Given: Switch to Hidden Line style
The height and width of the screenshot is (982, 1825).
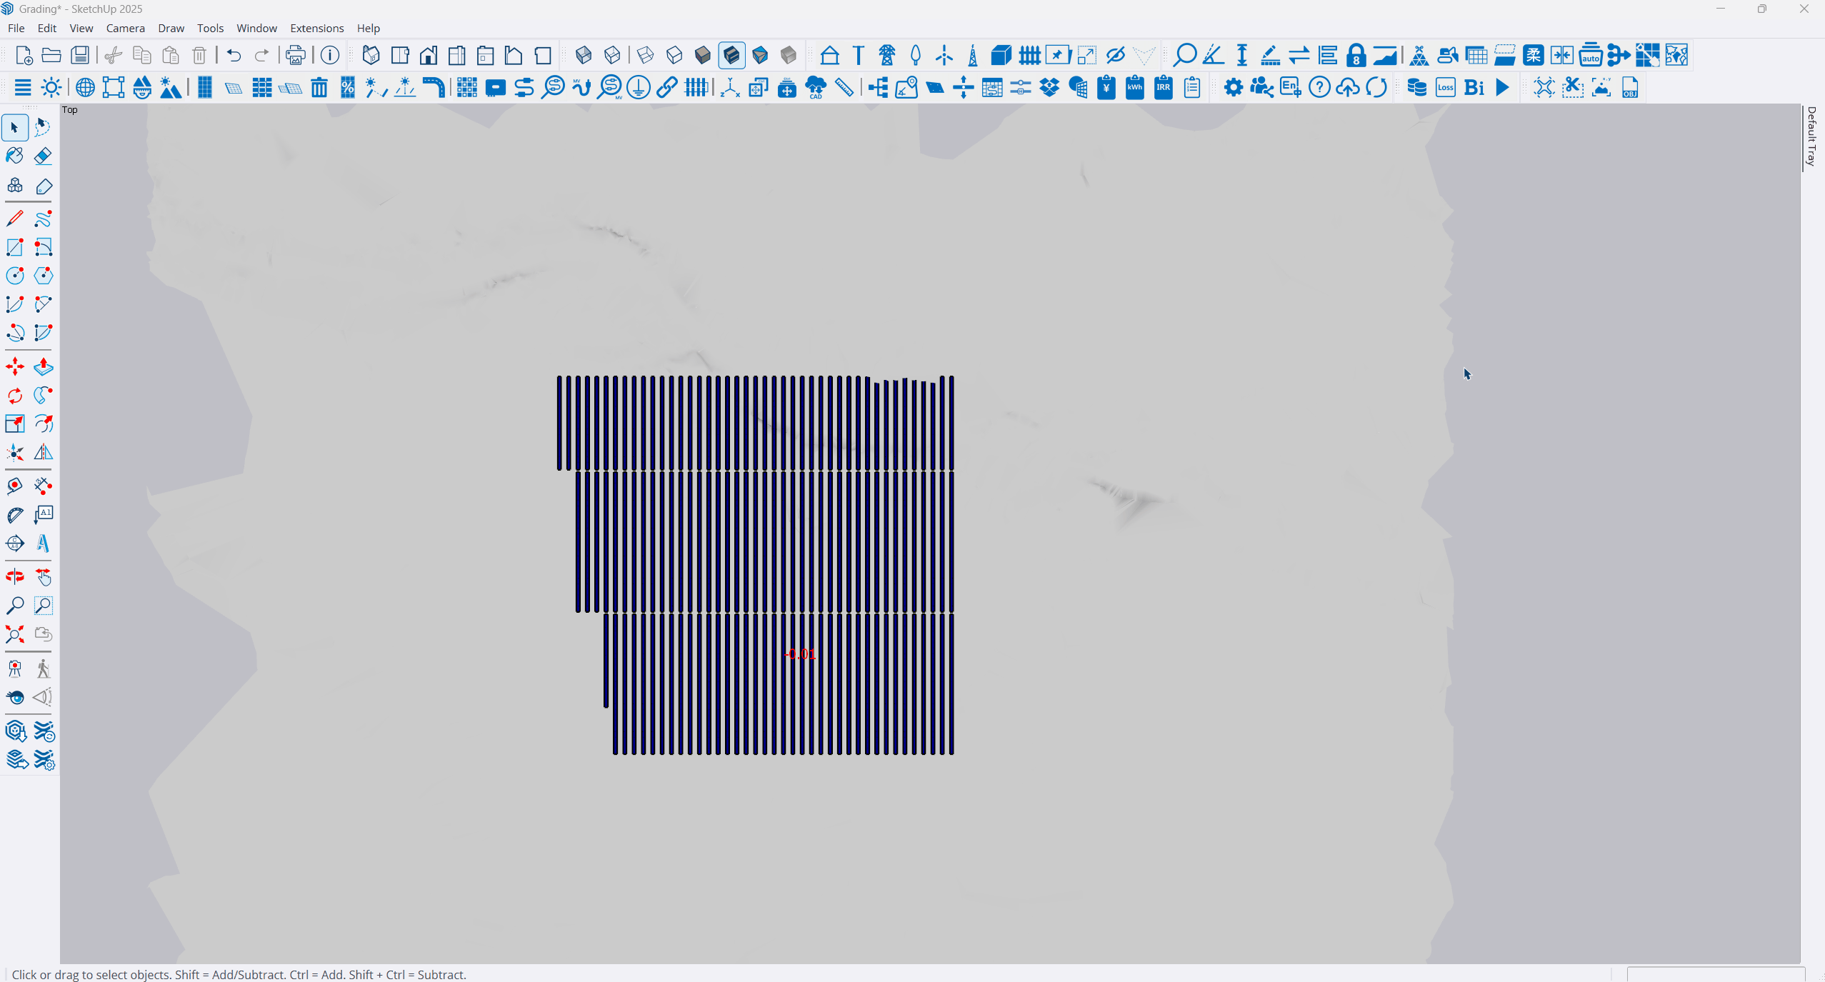Looking at the screenshot, I should [x=674, y=55].
